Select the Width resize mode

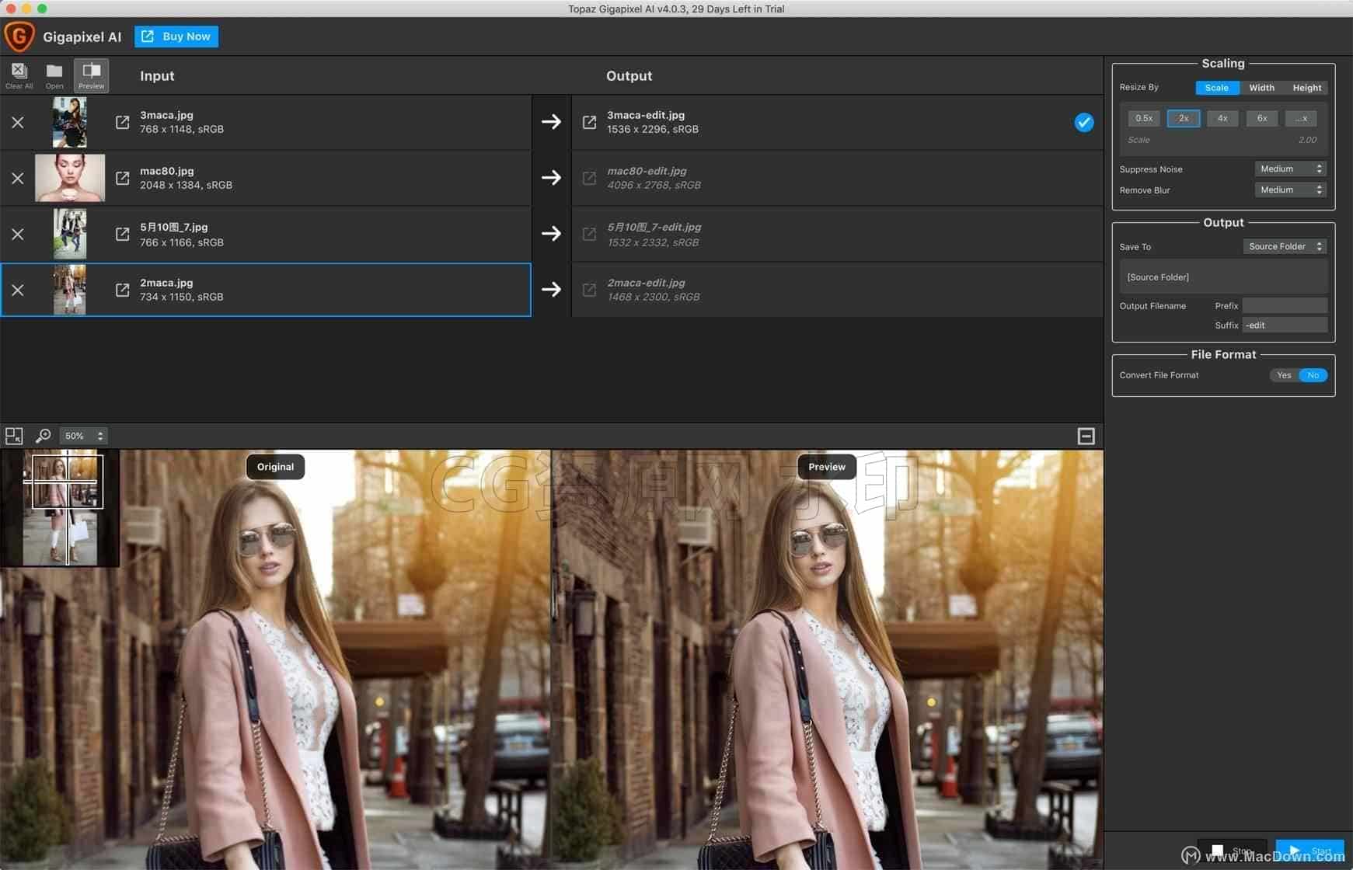1261,88
